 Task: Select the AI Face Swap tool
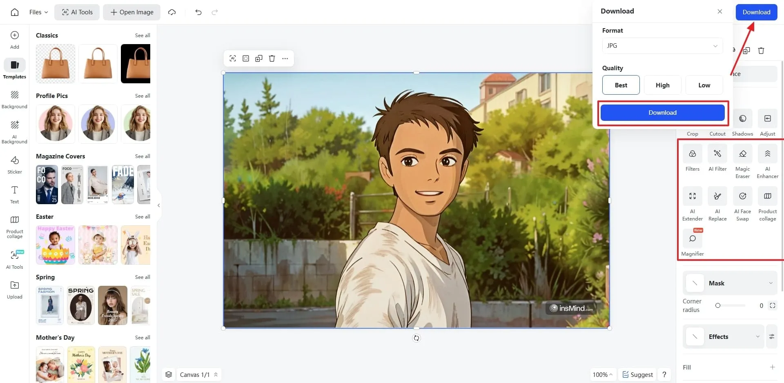click(742, 196)
